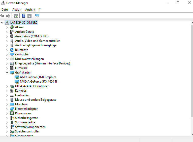Image resolution: width=193 pixels, height=142 pixels.
Task: Expand the Audio, Video und Gamecontroller category
Action: point(7,41)
